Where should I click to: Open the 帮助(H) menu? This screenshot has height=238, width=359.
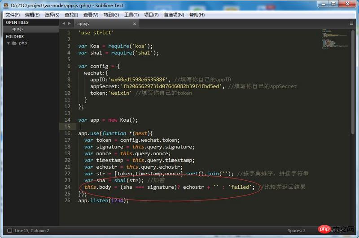[197, 15]
